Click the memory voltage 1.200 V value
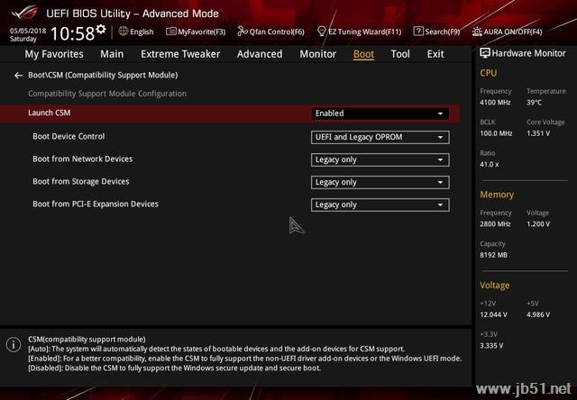This screenshot has height=400, width=577. click(x=538, y=224)
